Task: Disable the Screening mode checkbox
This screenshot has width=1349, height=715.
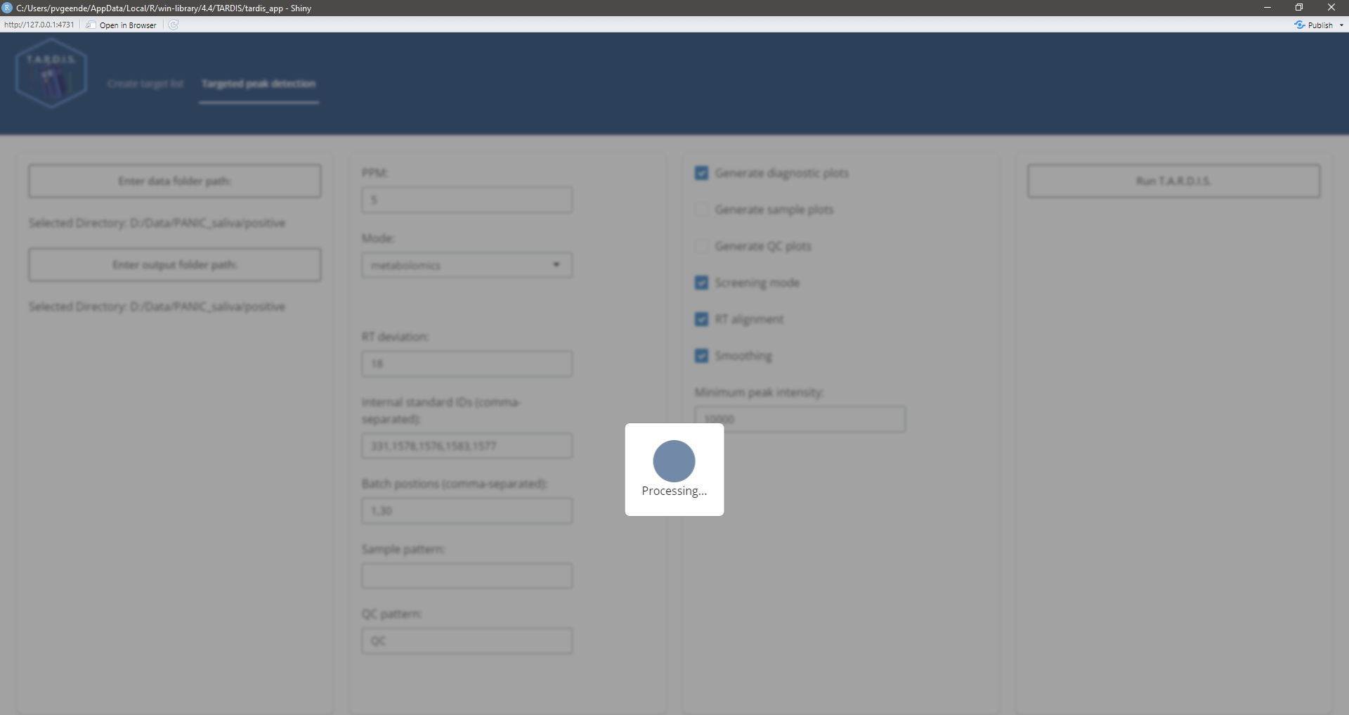Action: coord(701,283)
